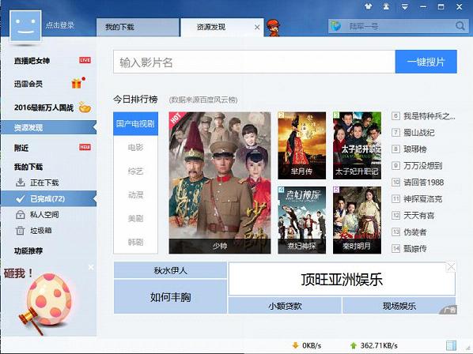Open the main menu dropdown arrow icon
473x354 pixels.
(404, 6)
